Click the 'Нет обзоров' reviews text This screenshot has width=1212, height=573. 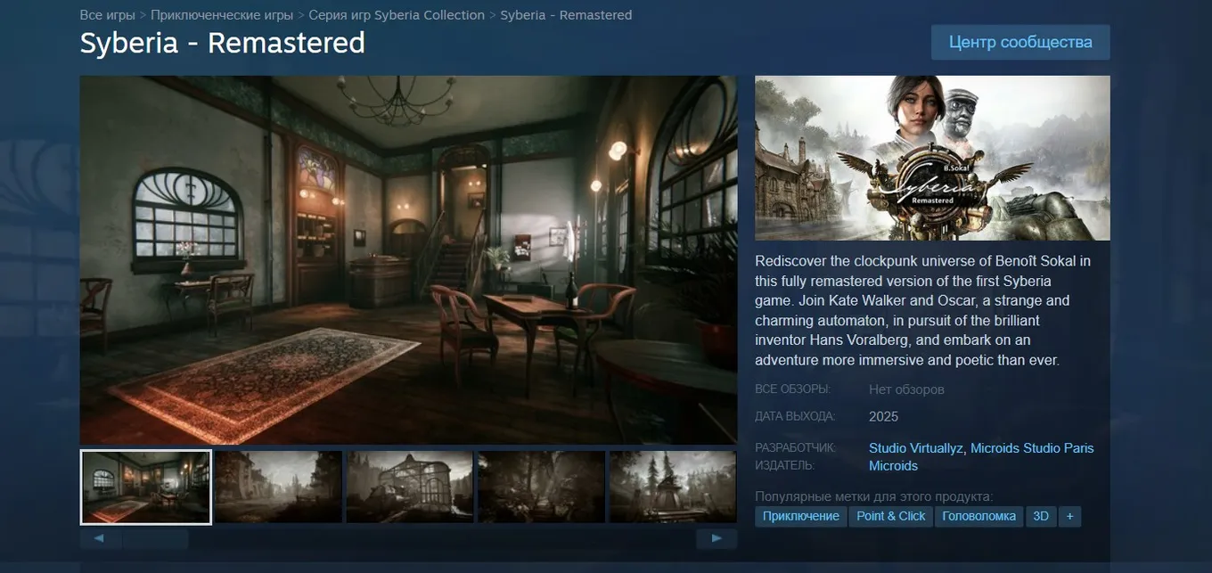pos(906,389)
